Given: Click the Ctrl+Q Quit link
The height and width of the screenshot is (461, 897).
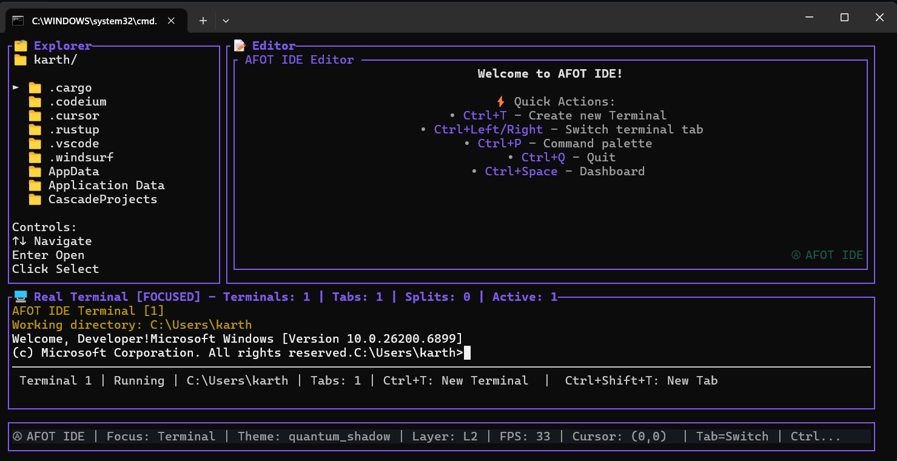Looking at the screenshot, I should [543, 156].
